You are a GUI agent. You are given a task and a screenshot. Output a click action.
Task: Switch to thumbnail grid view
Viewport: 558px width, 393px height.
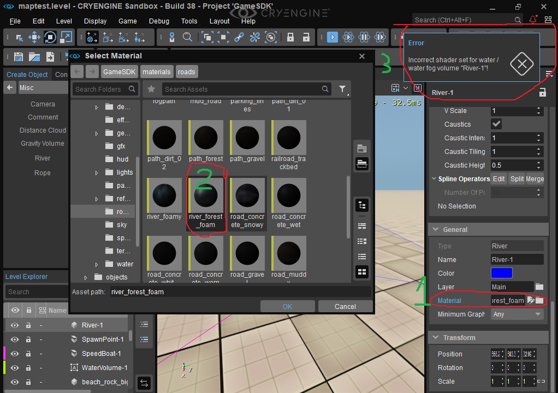click(362, 272)
